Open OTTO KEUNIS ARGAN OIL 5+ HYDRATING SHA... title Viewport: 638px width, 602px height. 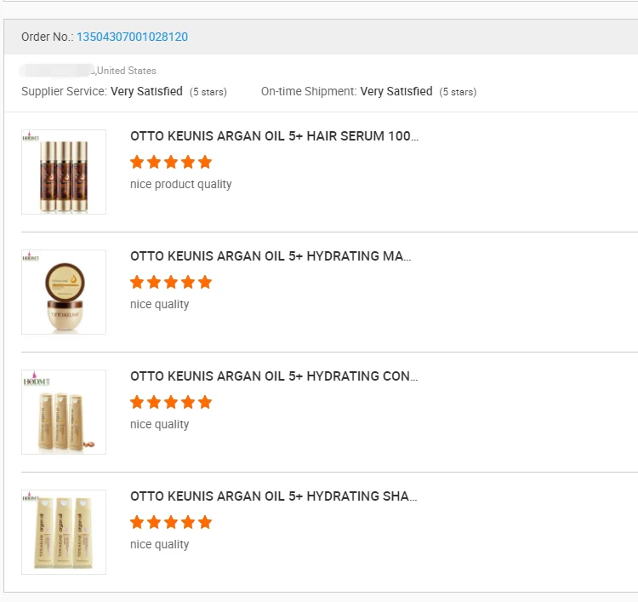tap(273, 496)
